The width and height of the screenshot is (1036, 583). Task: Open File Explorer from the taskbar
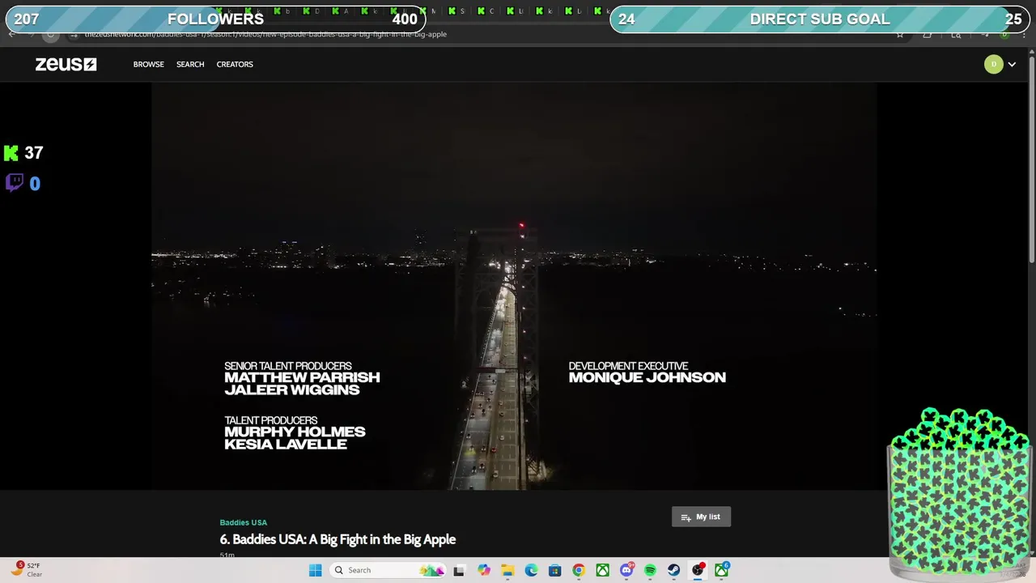pyautogui.click(x=507, y=570)
